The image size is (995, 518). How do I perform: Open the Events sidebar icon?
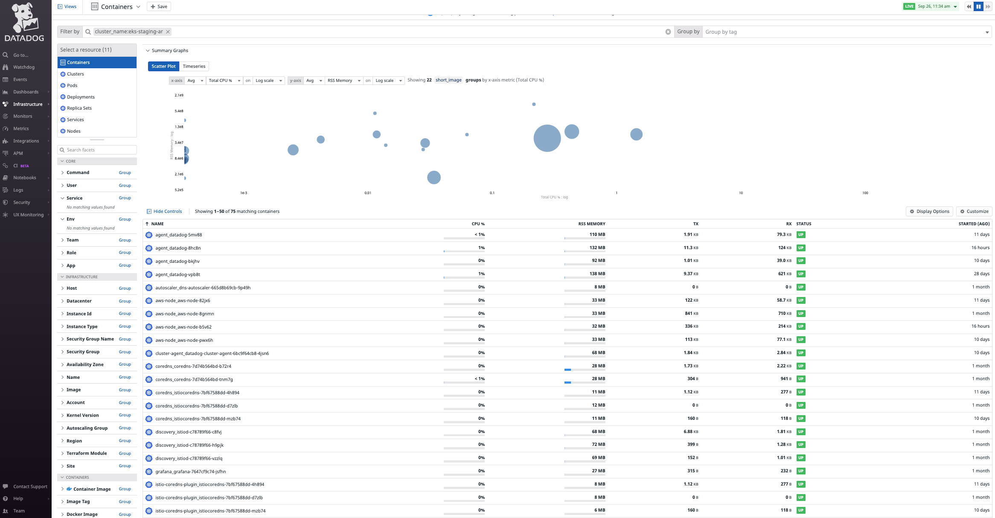[x=5, y=79]
